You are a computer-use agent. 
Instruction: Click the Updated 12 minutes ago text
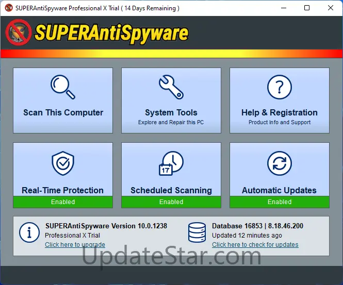click(x=247, y=236)
